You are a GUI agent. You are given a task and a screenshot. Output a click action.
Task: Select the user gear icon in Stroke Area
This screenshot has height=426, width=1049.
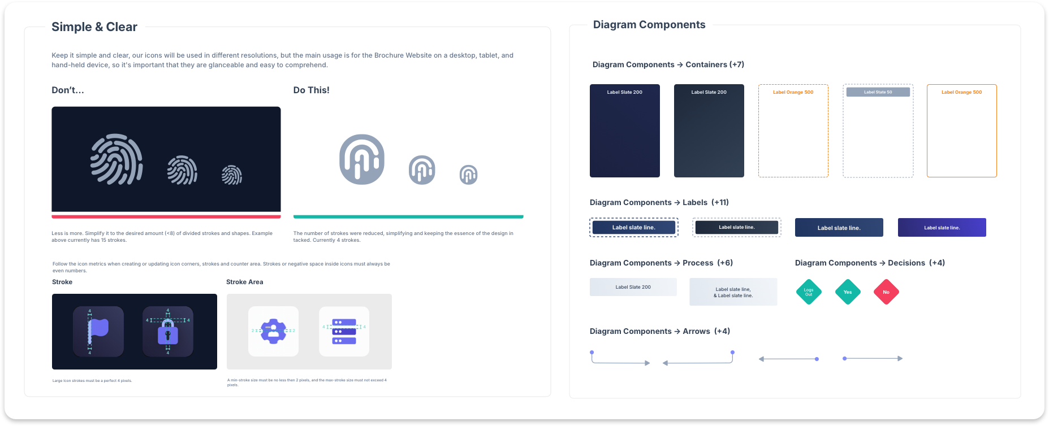click(x=273, y=331)
